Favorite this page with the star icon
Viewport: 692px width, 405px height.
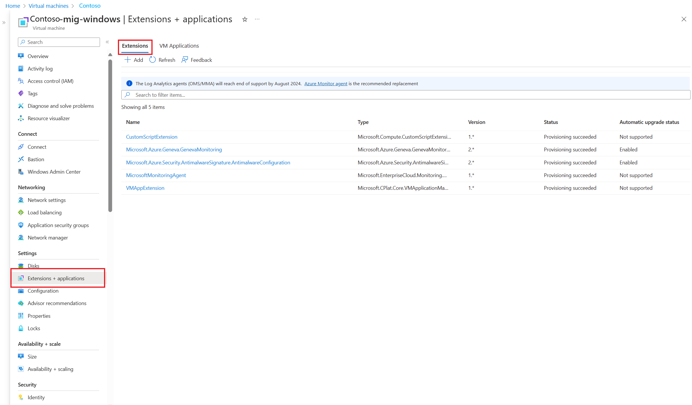(x=245, y=19)
